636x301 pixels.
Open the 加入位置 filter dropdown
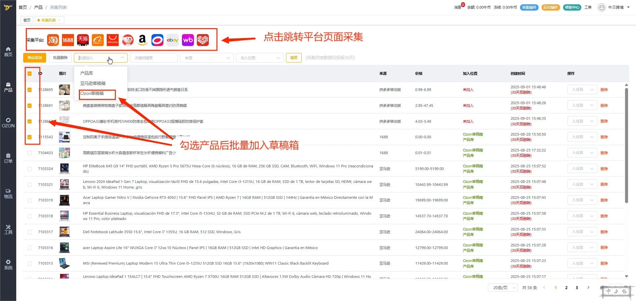pyautogui.click(x=260, y=58)
